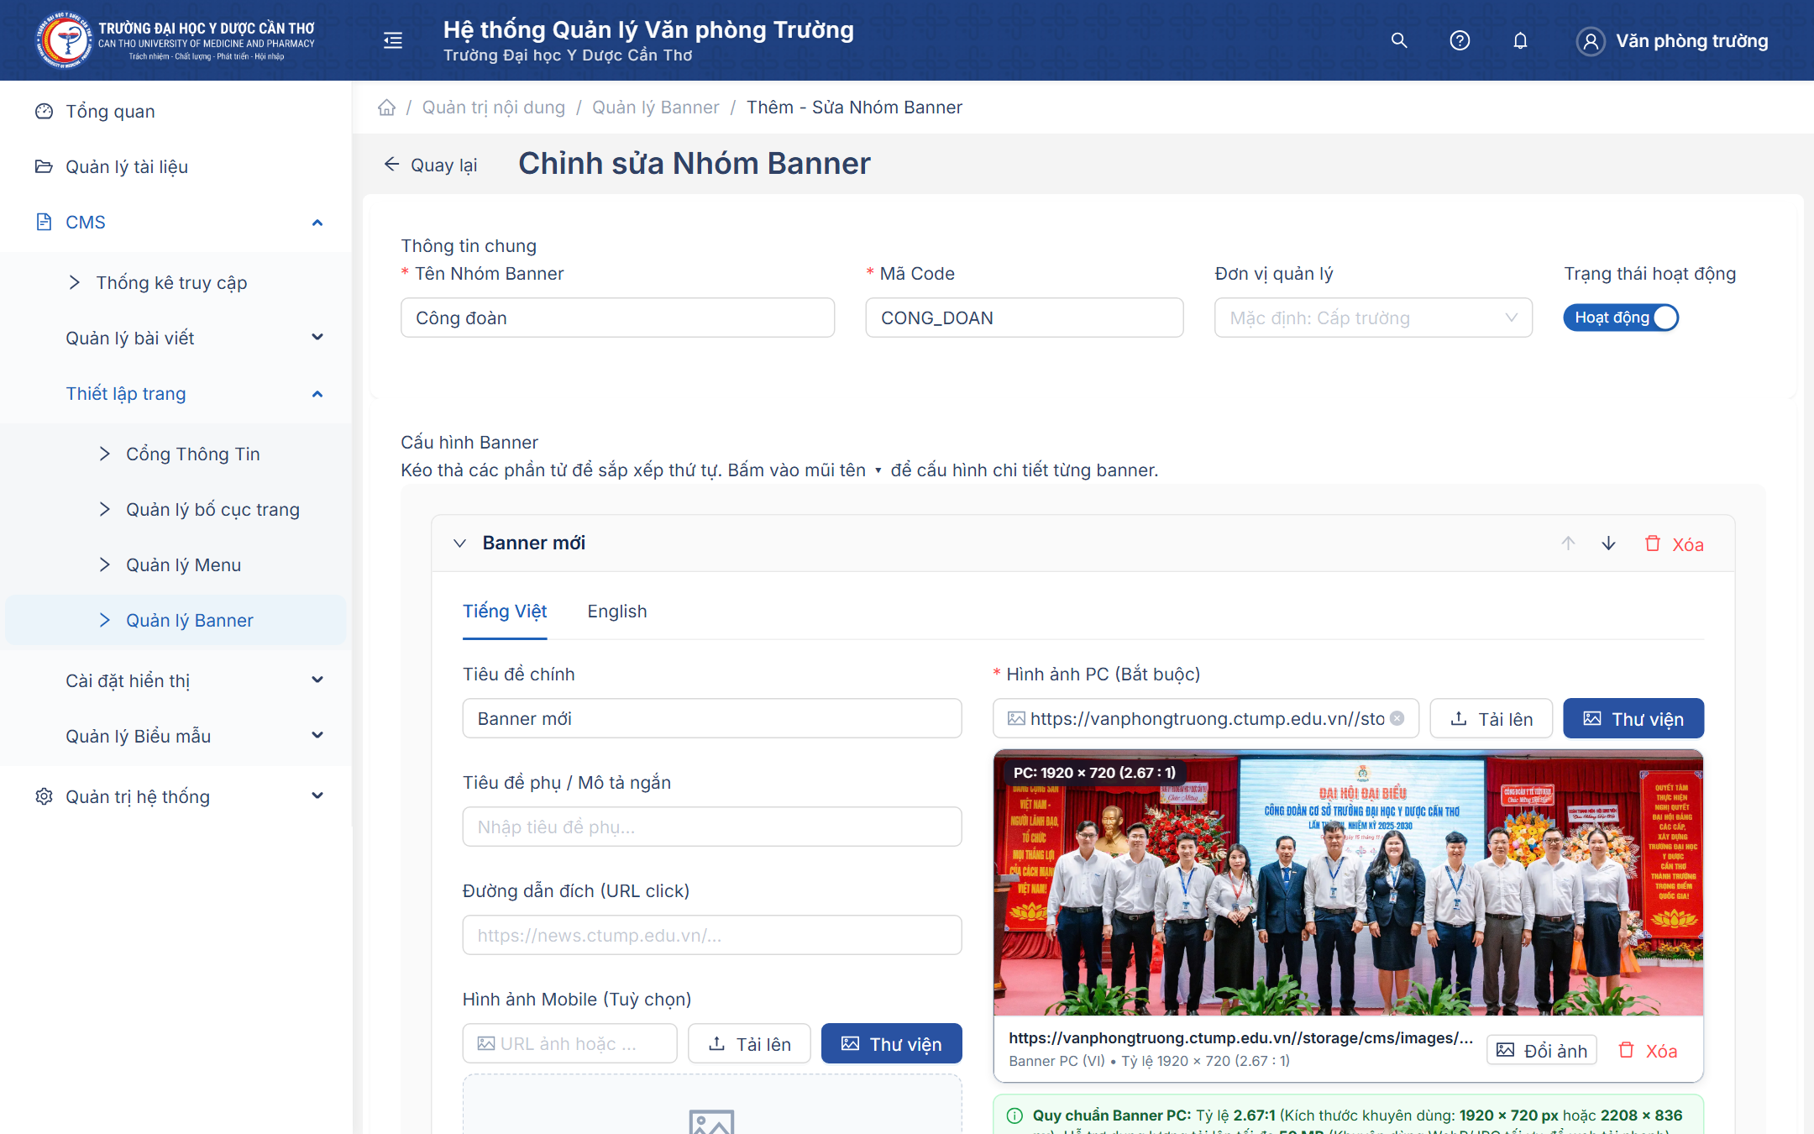1814x1134 pixels.
Task: Open Thư viện for the Mobile image
Action: click(x=892, y=1044)
